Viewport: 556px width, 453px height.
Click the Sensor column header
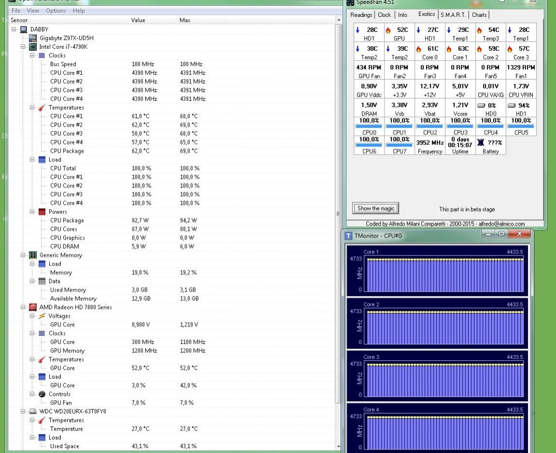(x=68, y=20)
